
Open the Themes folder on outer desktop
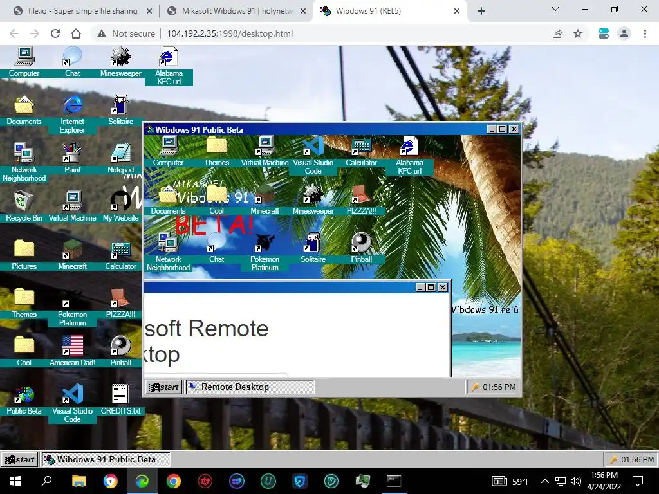[24, 304]
